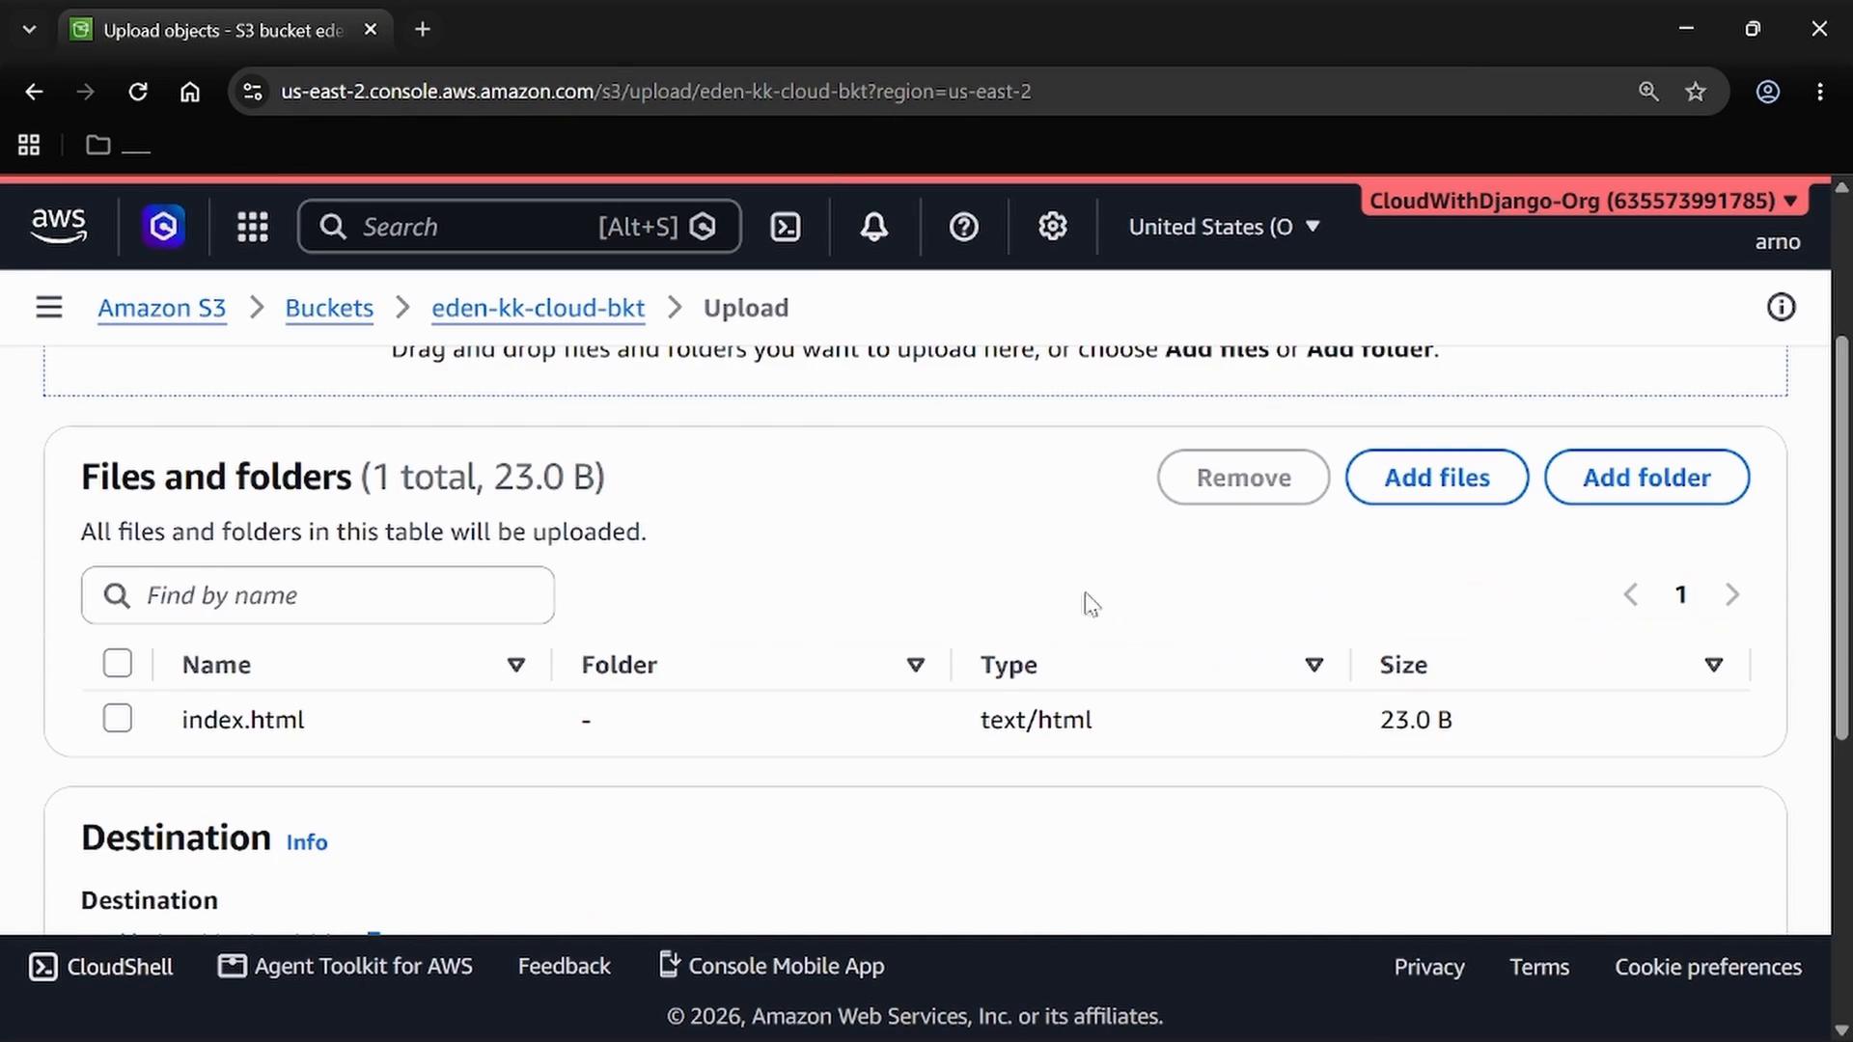
Task: Open the browser zoom magnifier icon
Action: (x=1648, y=92)
